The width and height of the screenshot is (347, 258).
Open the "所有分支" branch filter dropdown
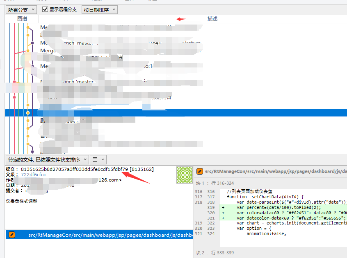pos(20,9)
